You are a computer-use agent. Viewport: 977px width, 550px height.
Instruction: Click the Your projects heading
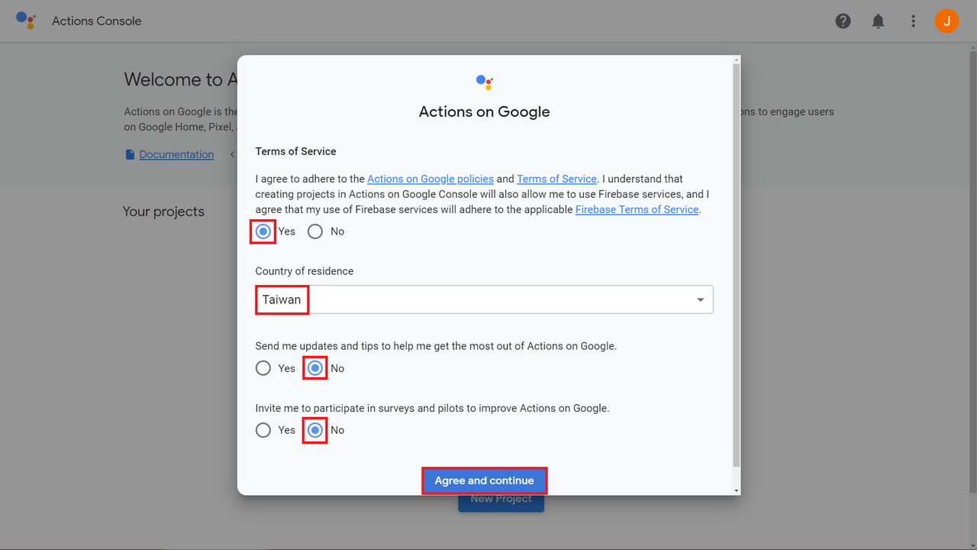tap(163, 212)
